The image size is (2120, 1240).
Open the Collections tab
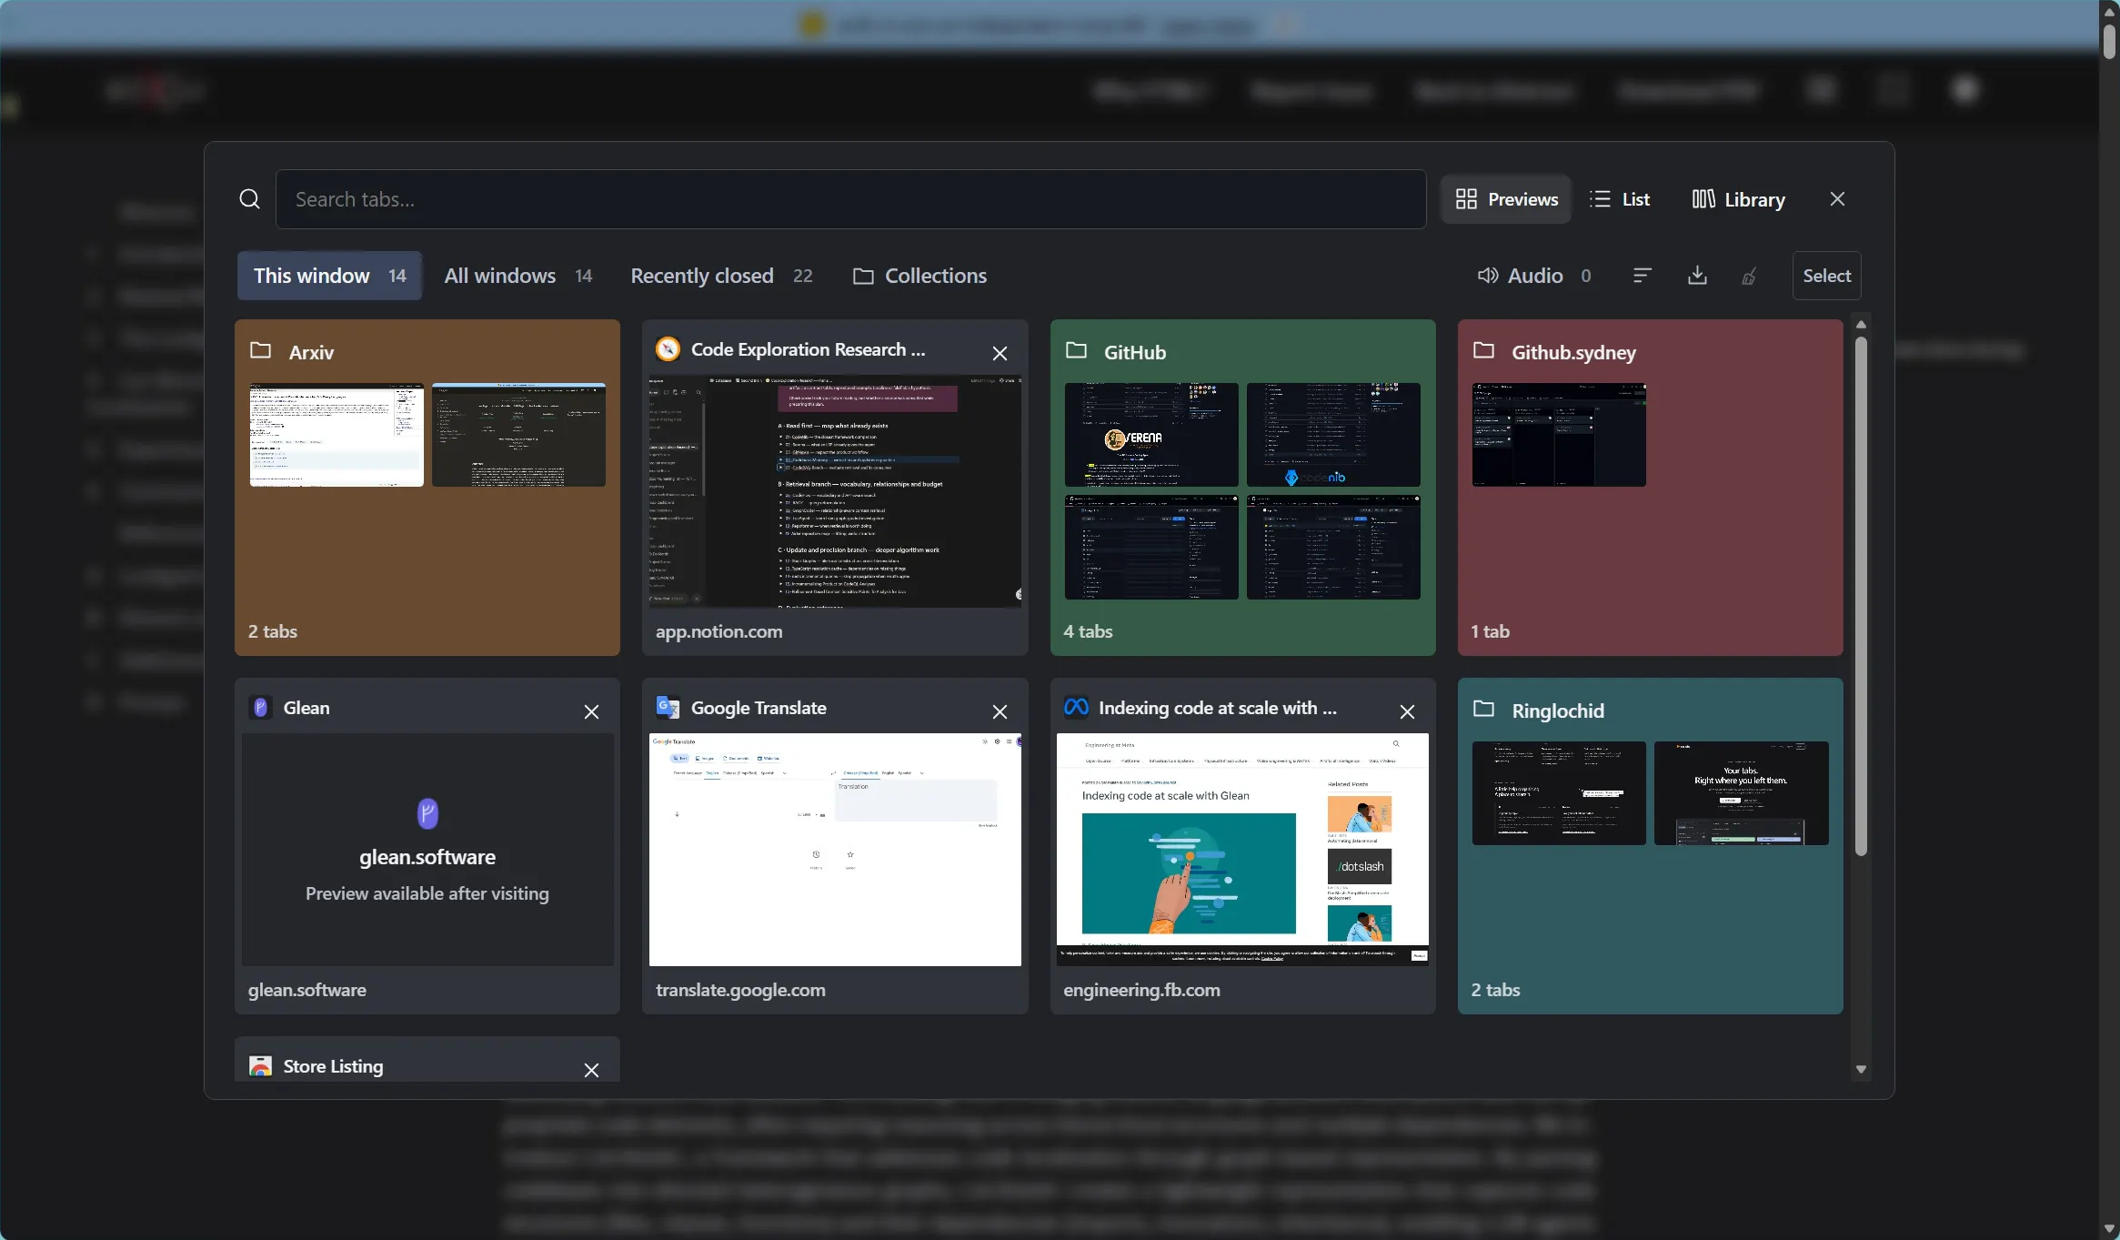click(919, 276)
